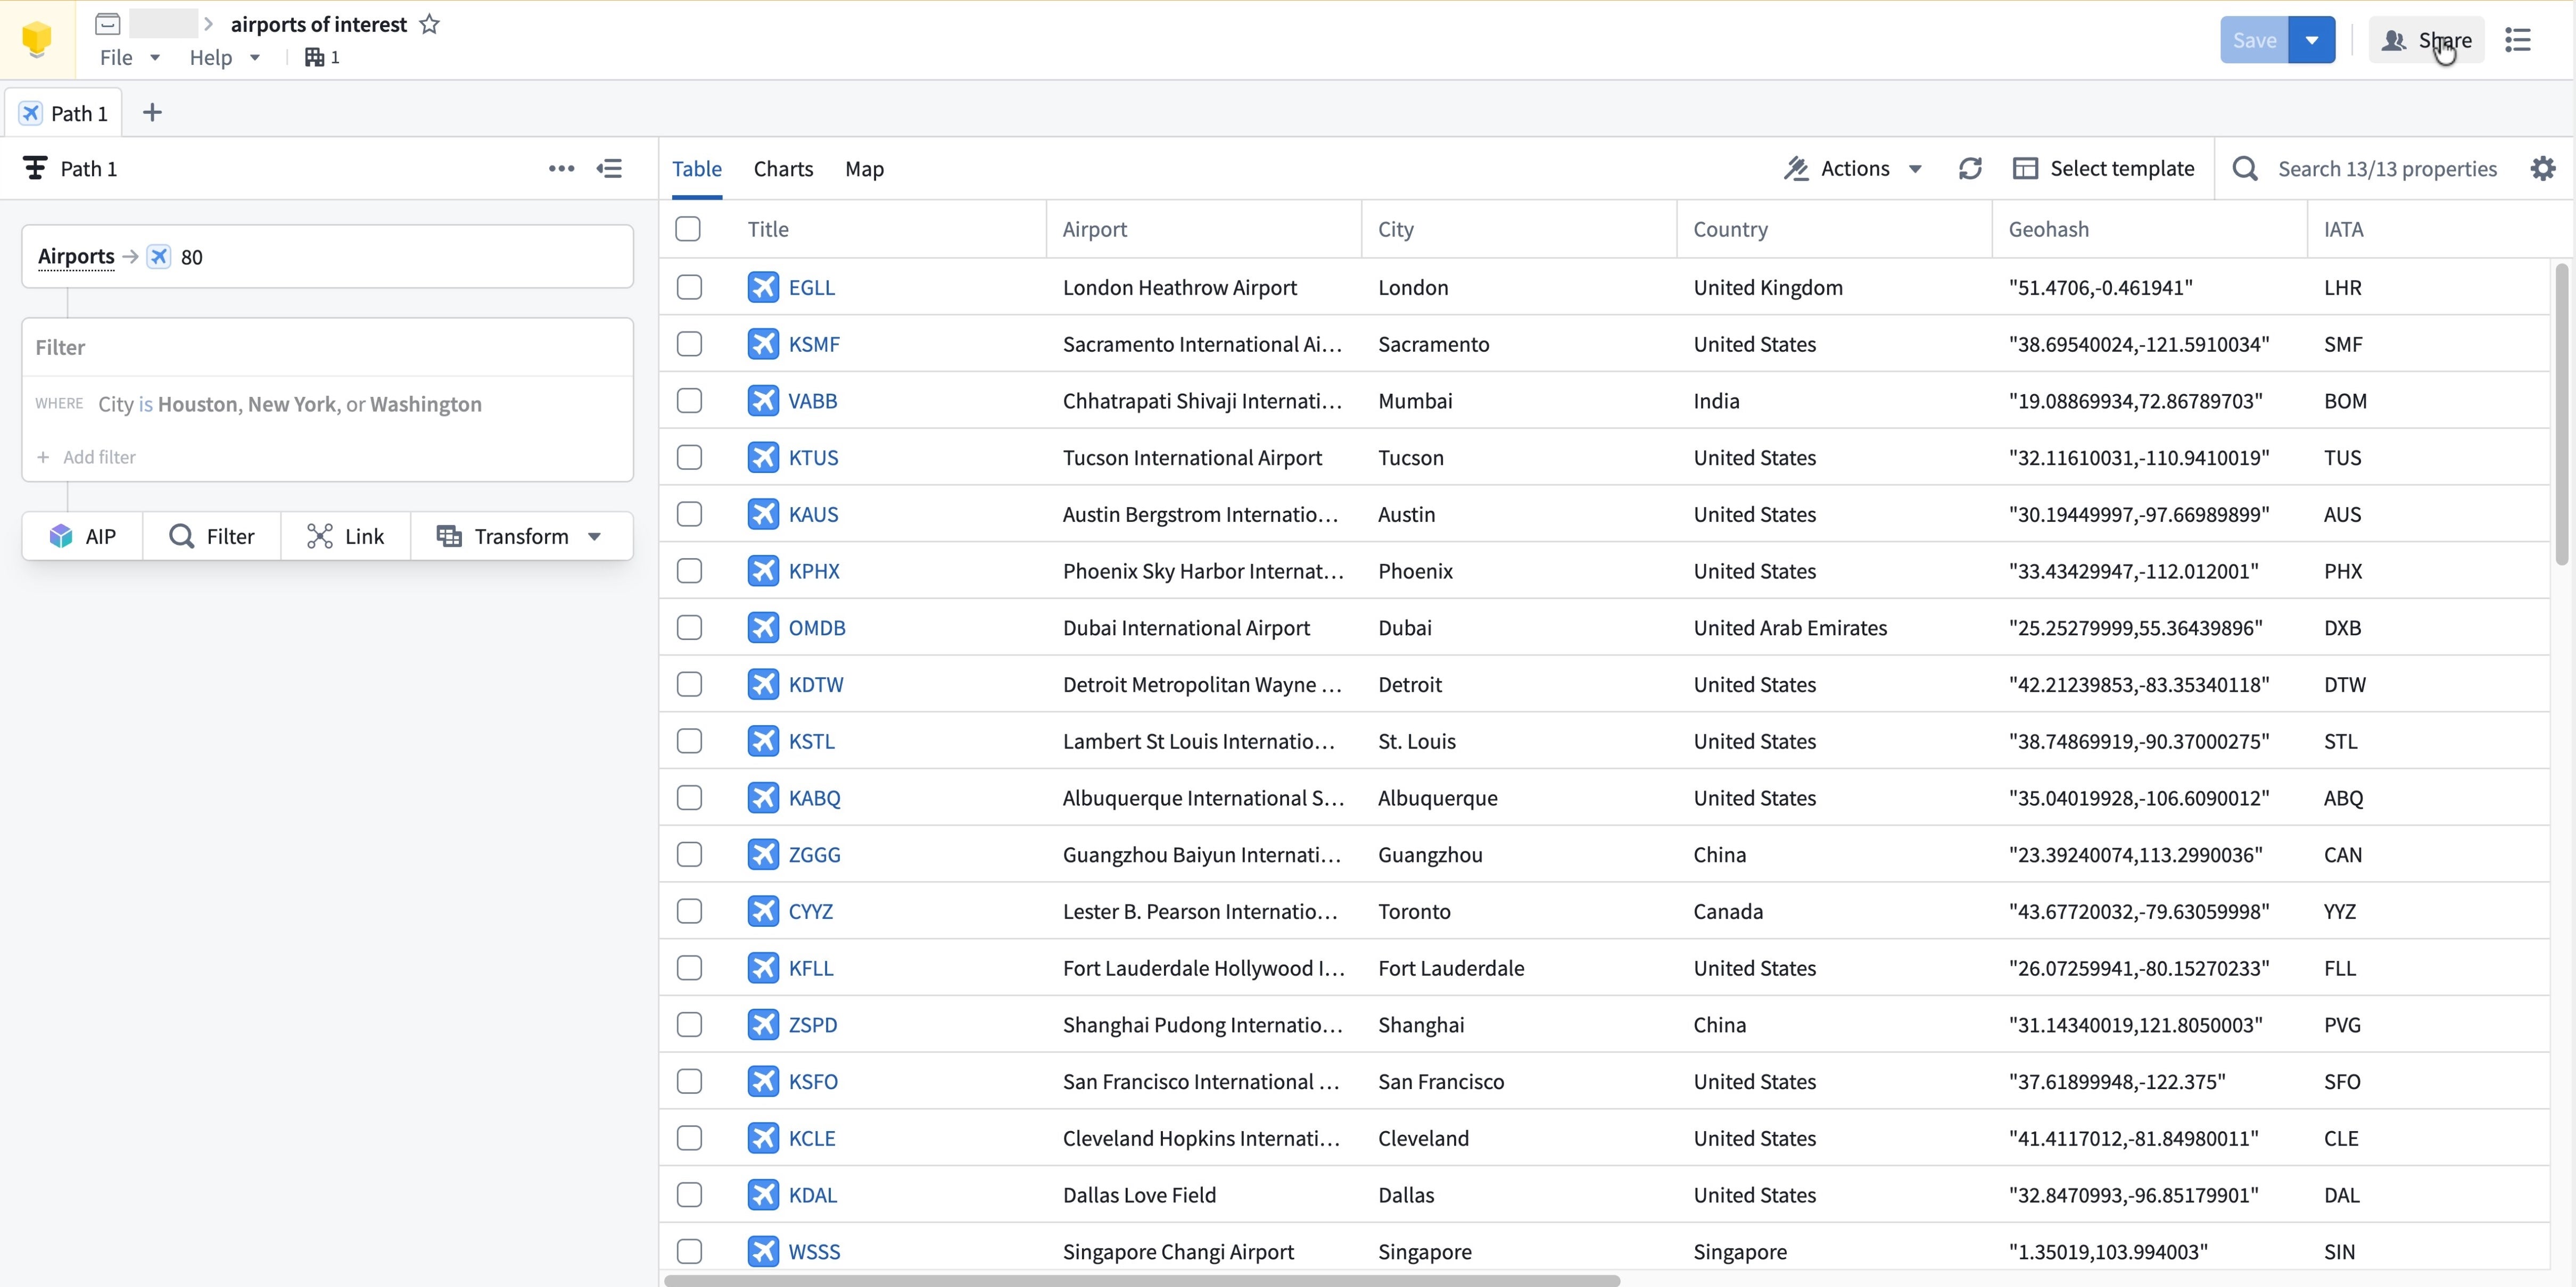Image resolution: width=2576 pixels, height=1287 pixels.
Task: Open the KSFO airport link
Action: tap(812, 1081)
